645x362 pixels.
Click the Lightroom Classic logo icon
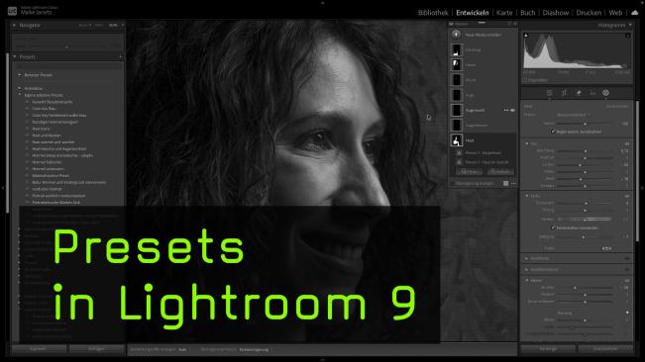click(x=12, y=11)
